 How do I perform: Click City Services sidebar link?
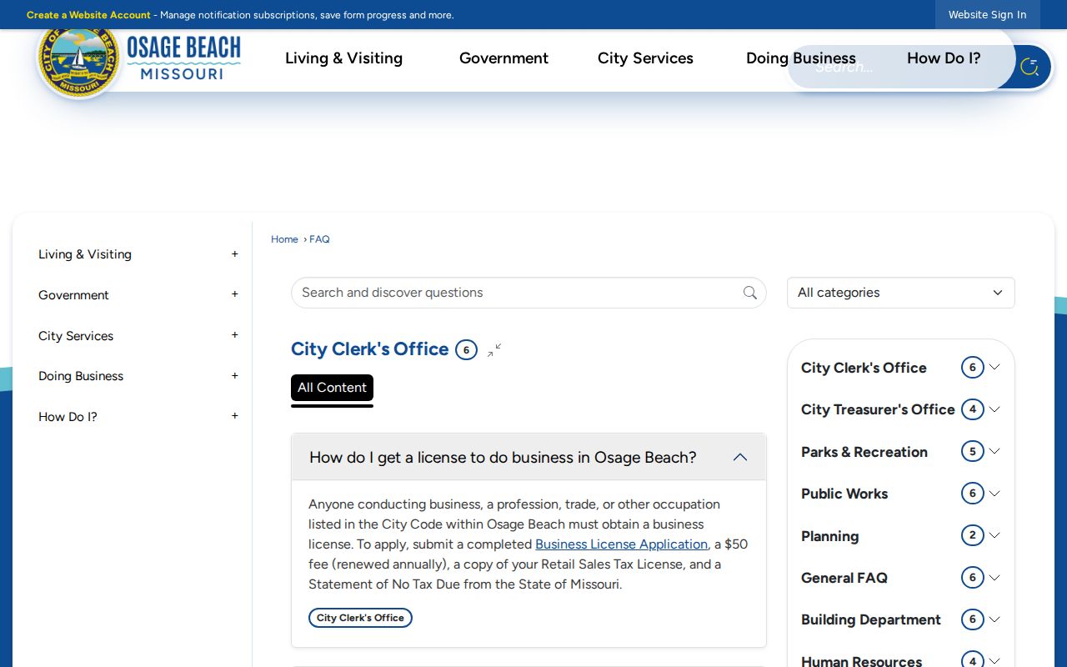tap(76, 336)
